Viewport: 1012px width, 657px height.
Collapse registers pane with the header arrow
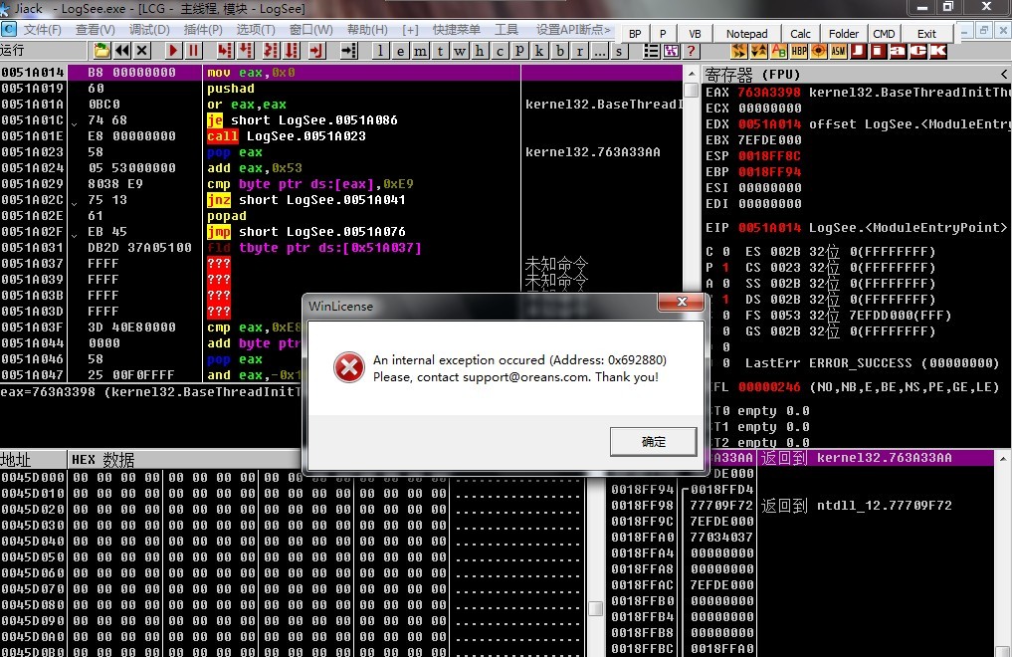tap(1004, 74)
